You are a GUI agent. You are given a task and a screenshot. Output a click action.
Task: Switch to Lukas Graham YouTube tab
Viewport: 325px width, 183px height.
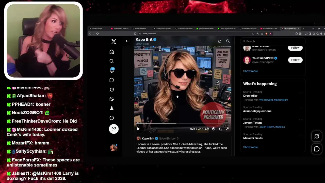click(x=269, y=28)
